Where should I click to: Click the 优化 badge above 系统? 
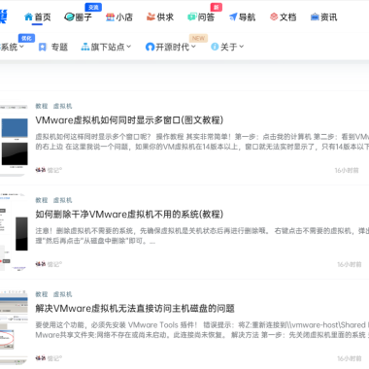26,38
